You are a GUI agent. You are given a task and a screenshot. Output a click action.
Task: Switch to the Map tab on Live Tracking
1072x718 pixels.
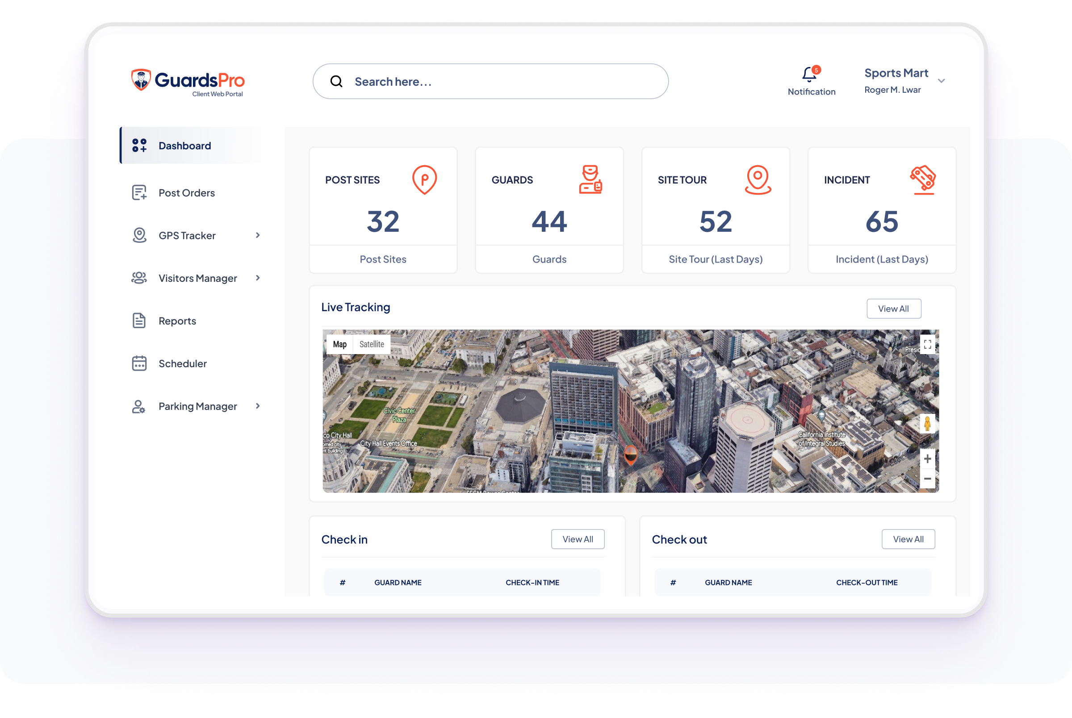[339, 344]
